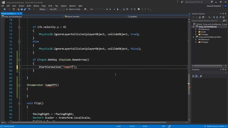Click Categorized icon in Properties panel
The image size is (228, 128).
(x=193, y=76)
